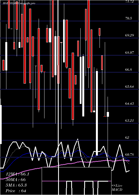
Task: Click the <<Live MACD label
Action: tap(117, 187)
